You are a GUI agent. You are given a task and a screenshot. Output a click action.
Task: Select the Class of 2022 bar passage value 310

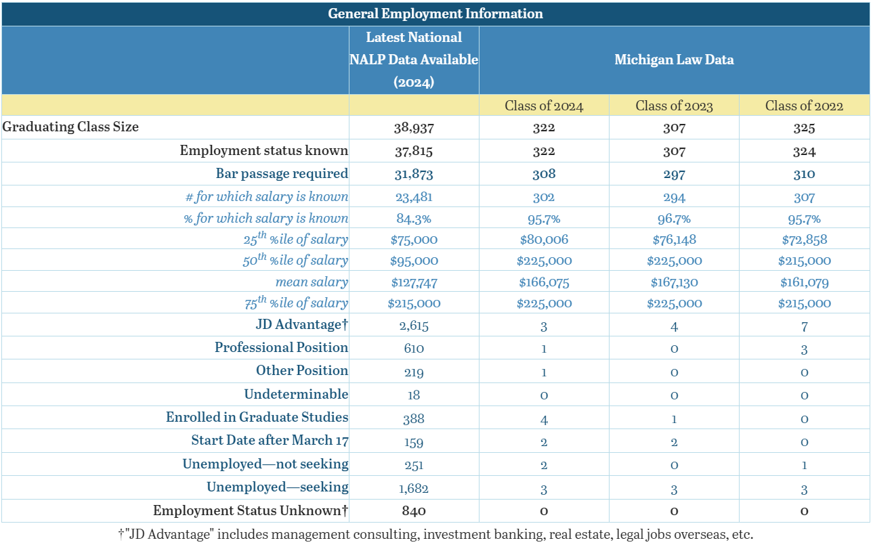804,174
